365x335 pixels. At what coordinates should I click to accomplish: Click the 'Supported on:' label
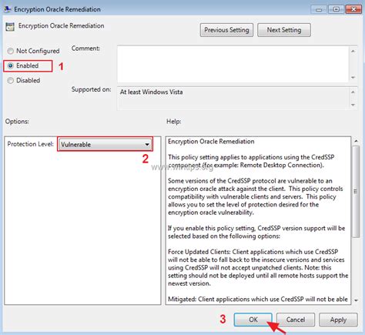pyautogui.click(x=92, y=89)
